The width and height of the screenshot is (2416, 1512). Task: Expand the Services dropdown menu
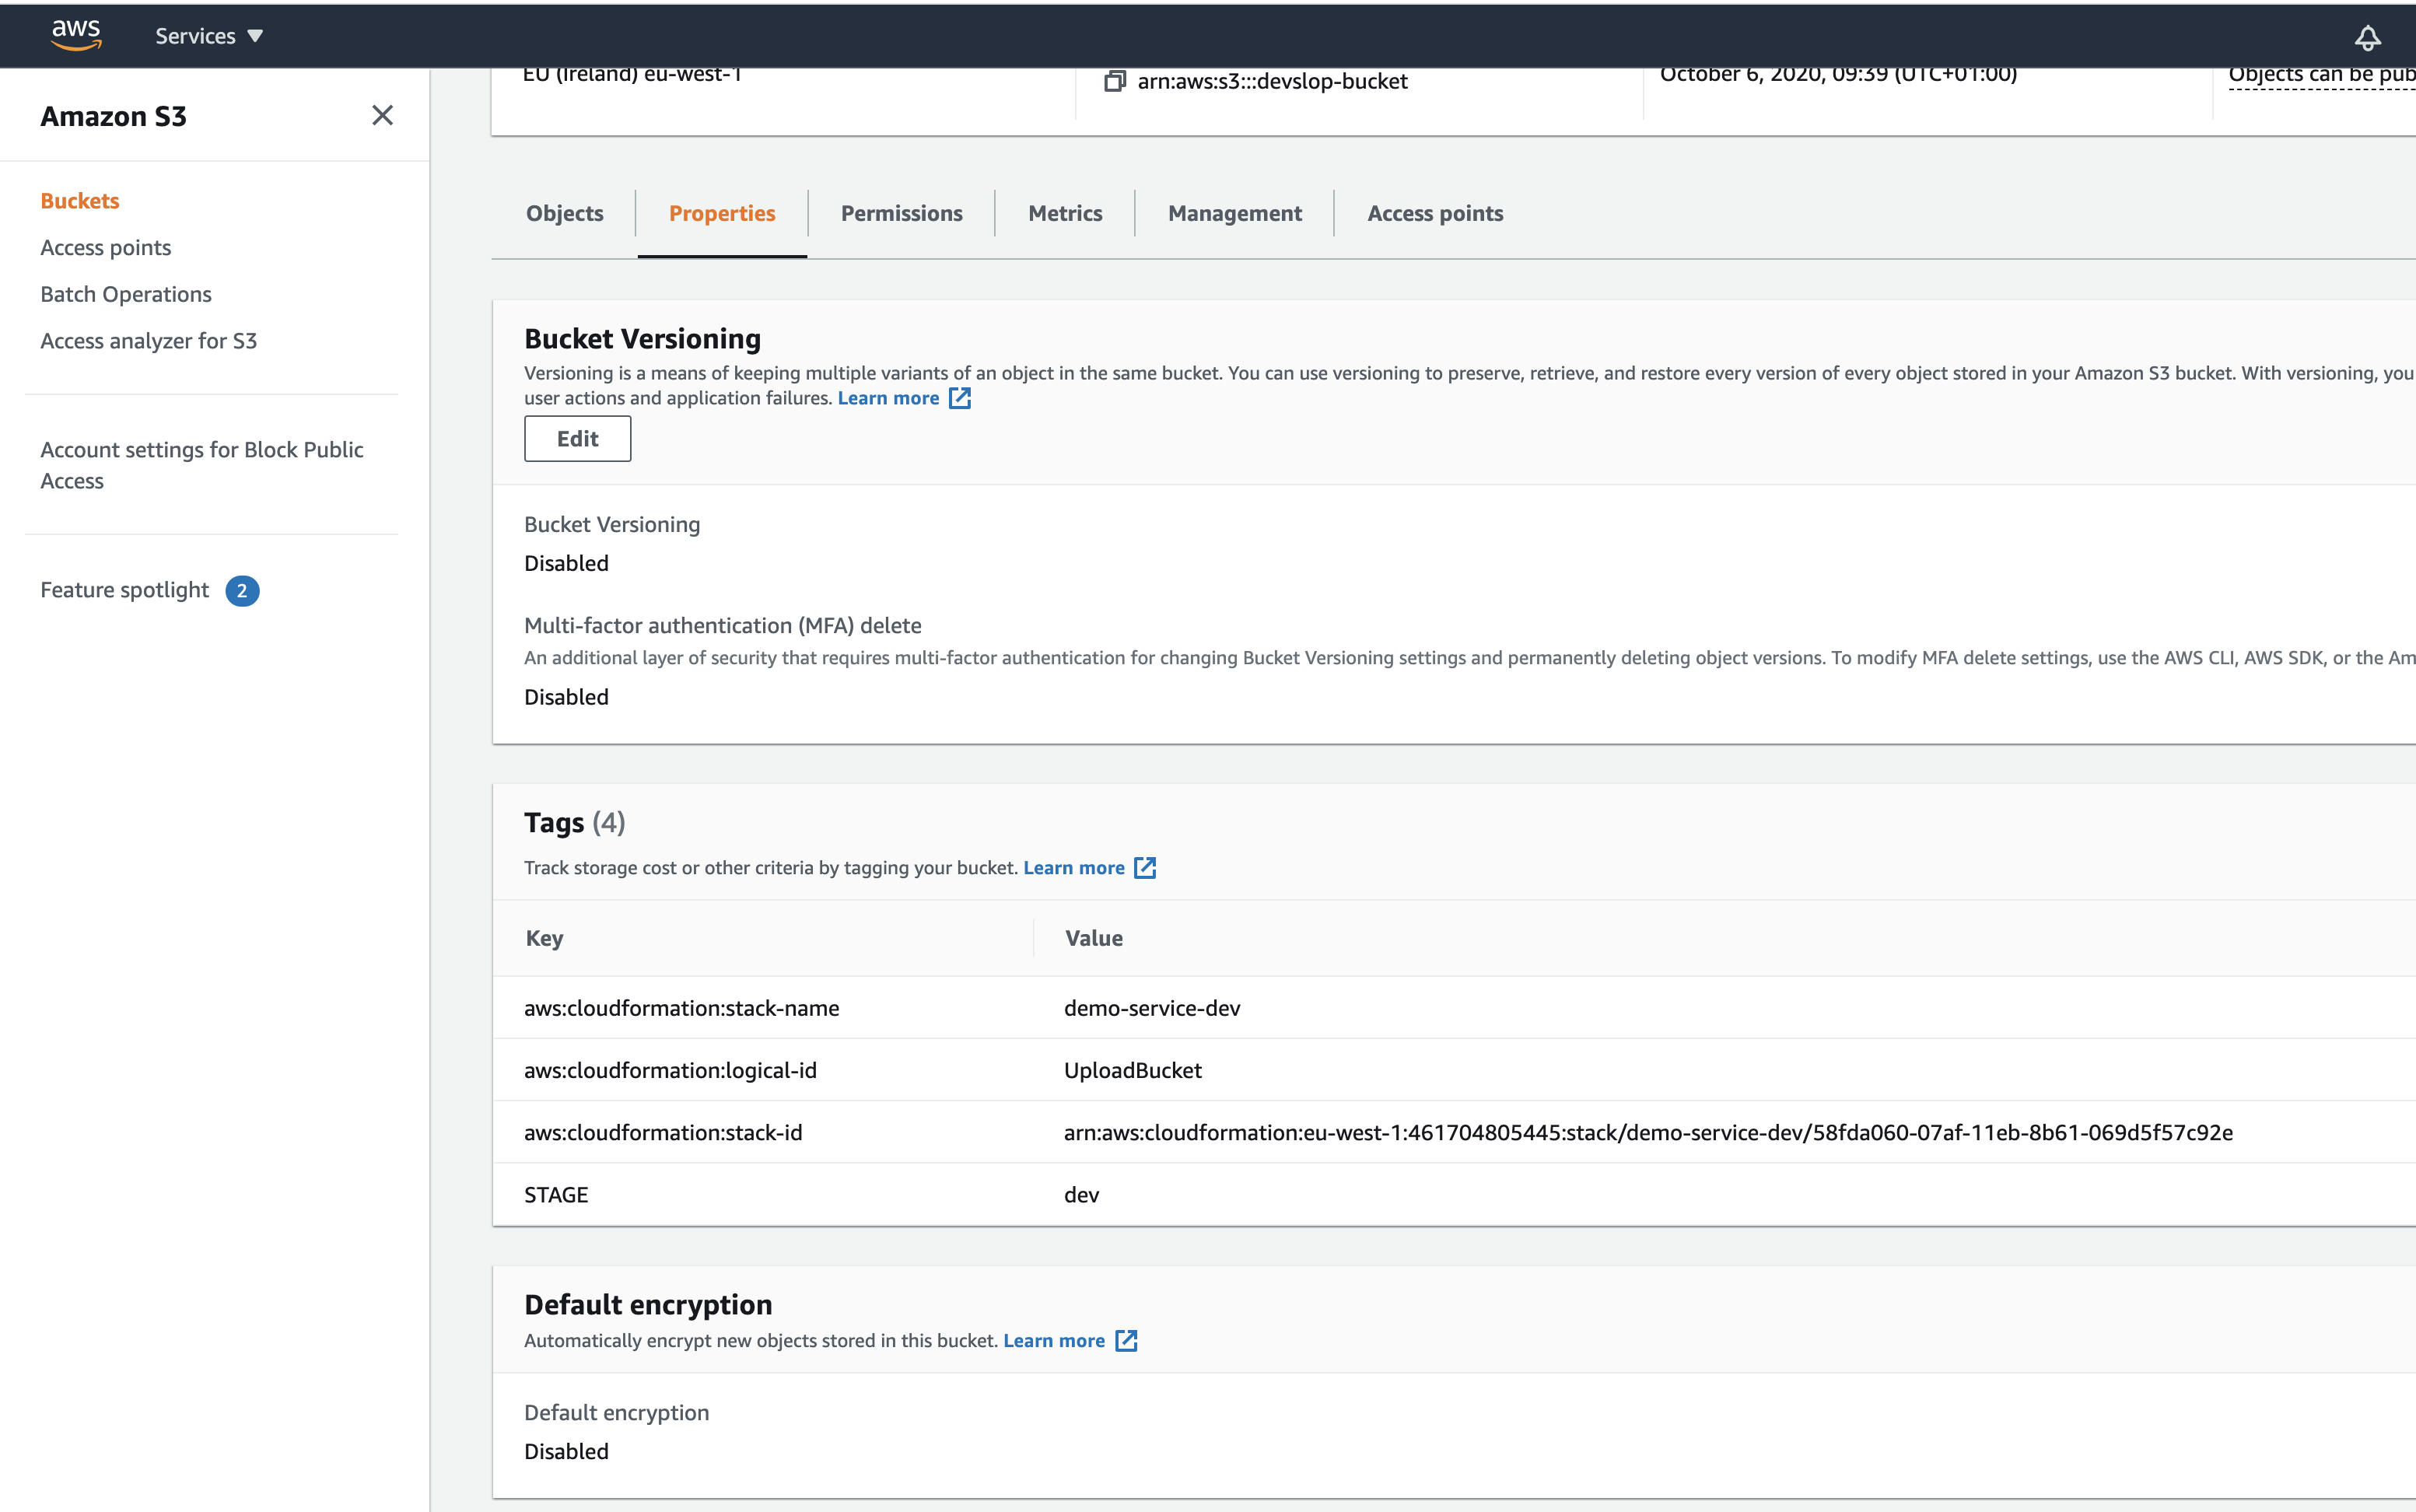pos(208,36)
